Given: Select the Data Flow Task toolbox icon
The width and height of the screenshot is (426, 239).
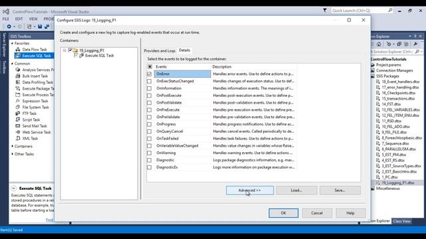Looking at the screenshot, I should [x=18, y=49].
